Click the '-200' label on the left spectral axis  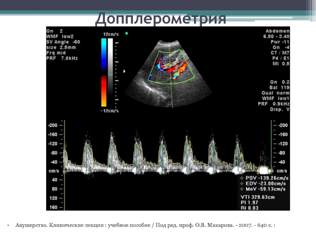click(x=53, y=125)
